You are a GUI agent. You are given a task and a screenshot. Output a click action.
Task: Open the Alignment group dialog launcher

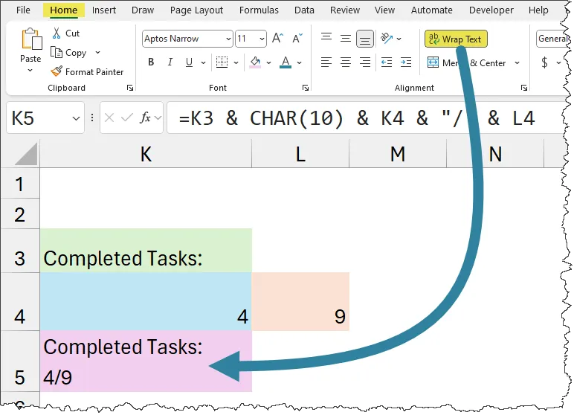524,88
